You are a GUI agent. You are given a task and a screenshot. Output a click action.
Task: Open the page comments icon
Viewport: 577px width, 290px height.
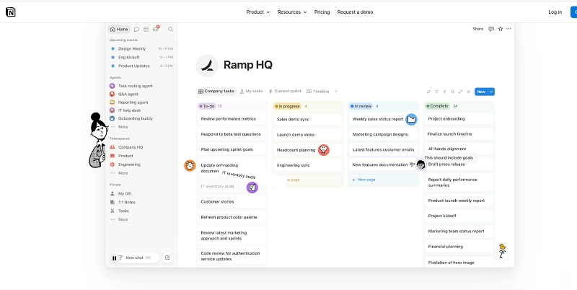[491, 29]
